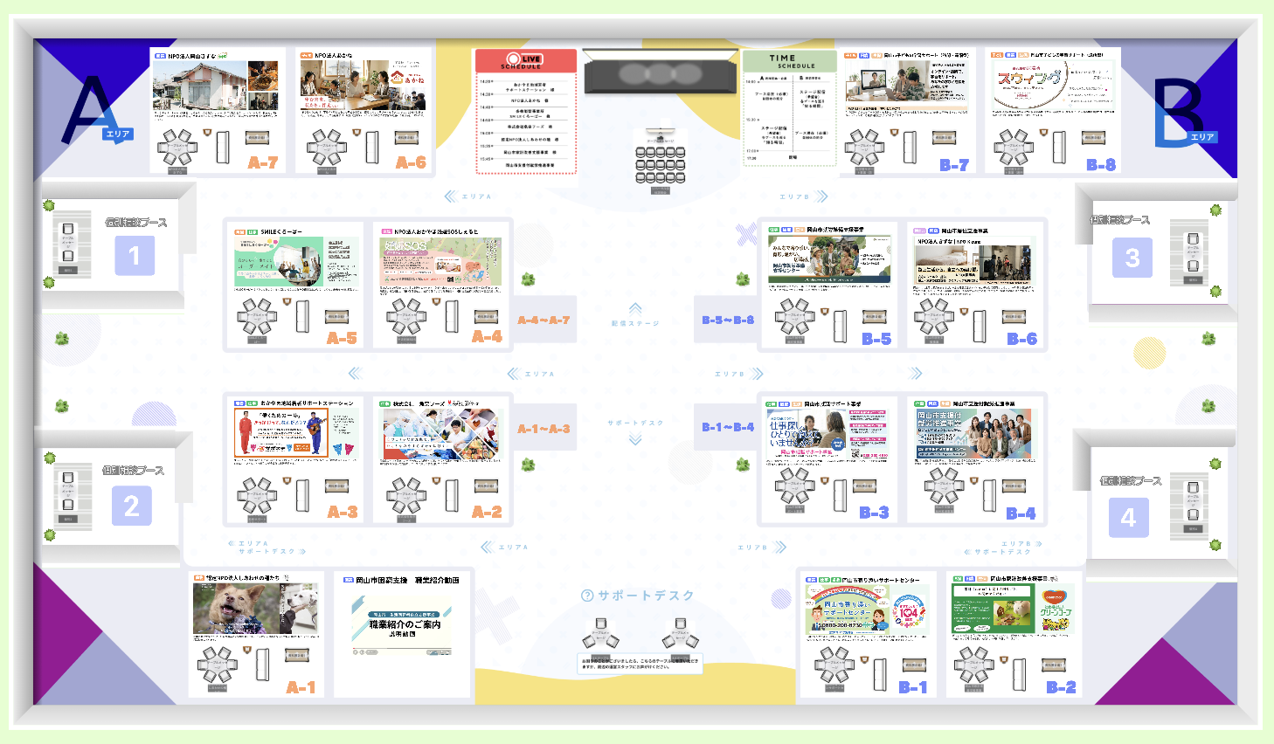Click the round table icon in booth A-6
Image resolution: width=1274 pixels, height=744 pixels.
[326, 148]
